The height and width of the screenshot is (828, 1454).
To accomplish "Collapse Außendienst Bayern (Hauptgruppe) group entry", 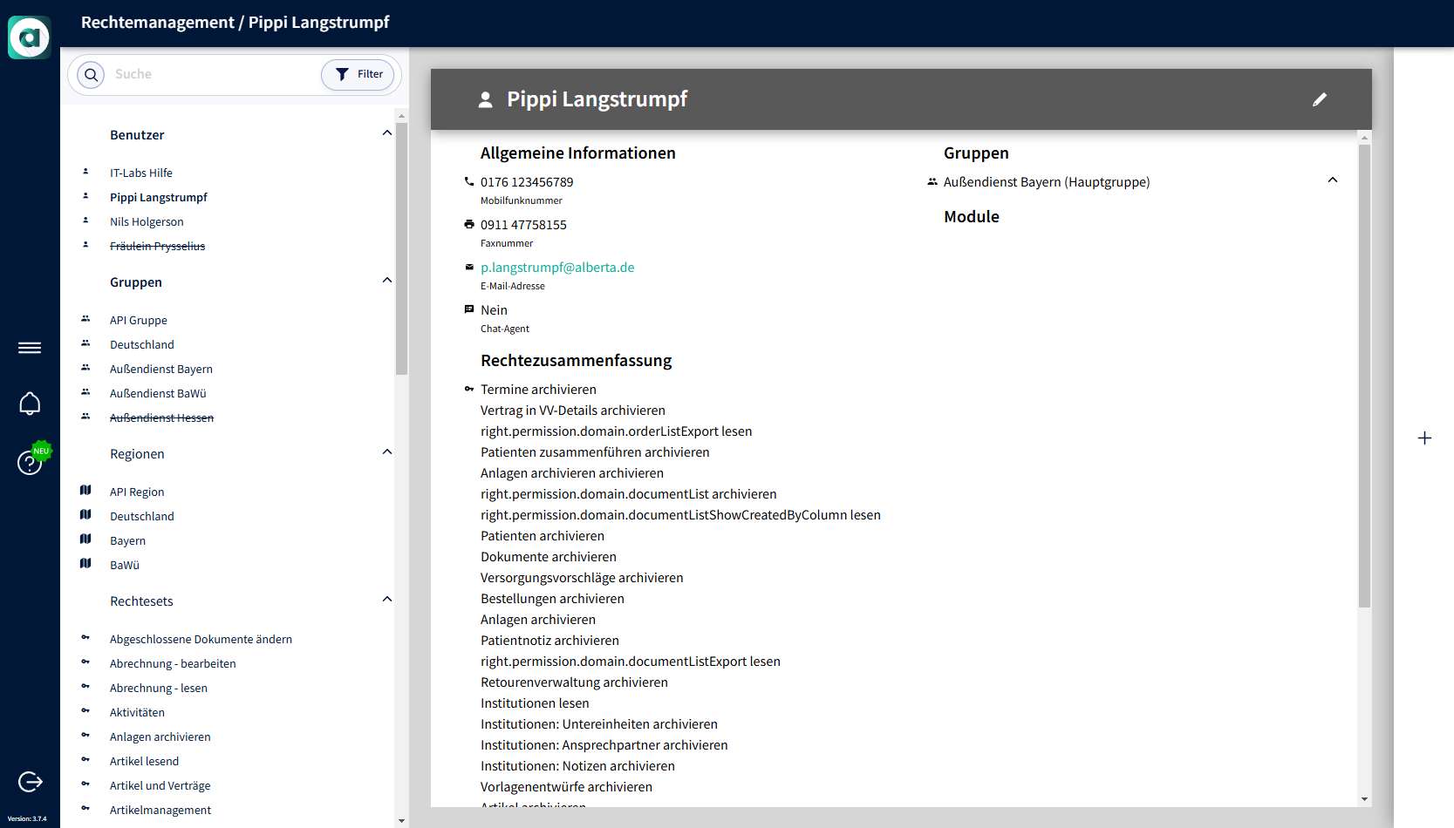I will coord(1332,180).
